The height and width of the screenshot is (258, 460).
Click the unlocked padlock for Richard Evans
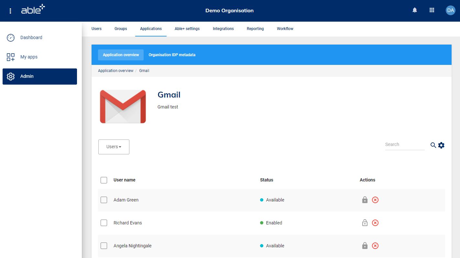pos(365,223)
